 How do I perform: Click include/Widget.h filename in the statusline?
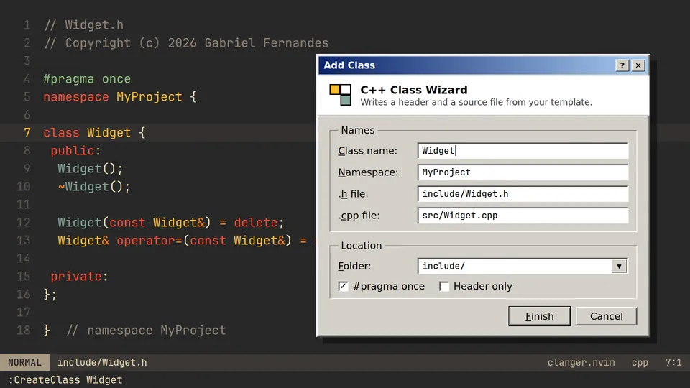[102, 362]
